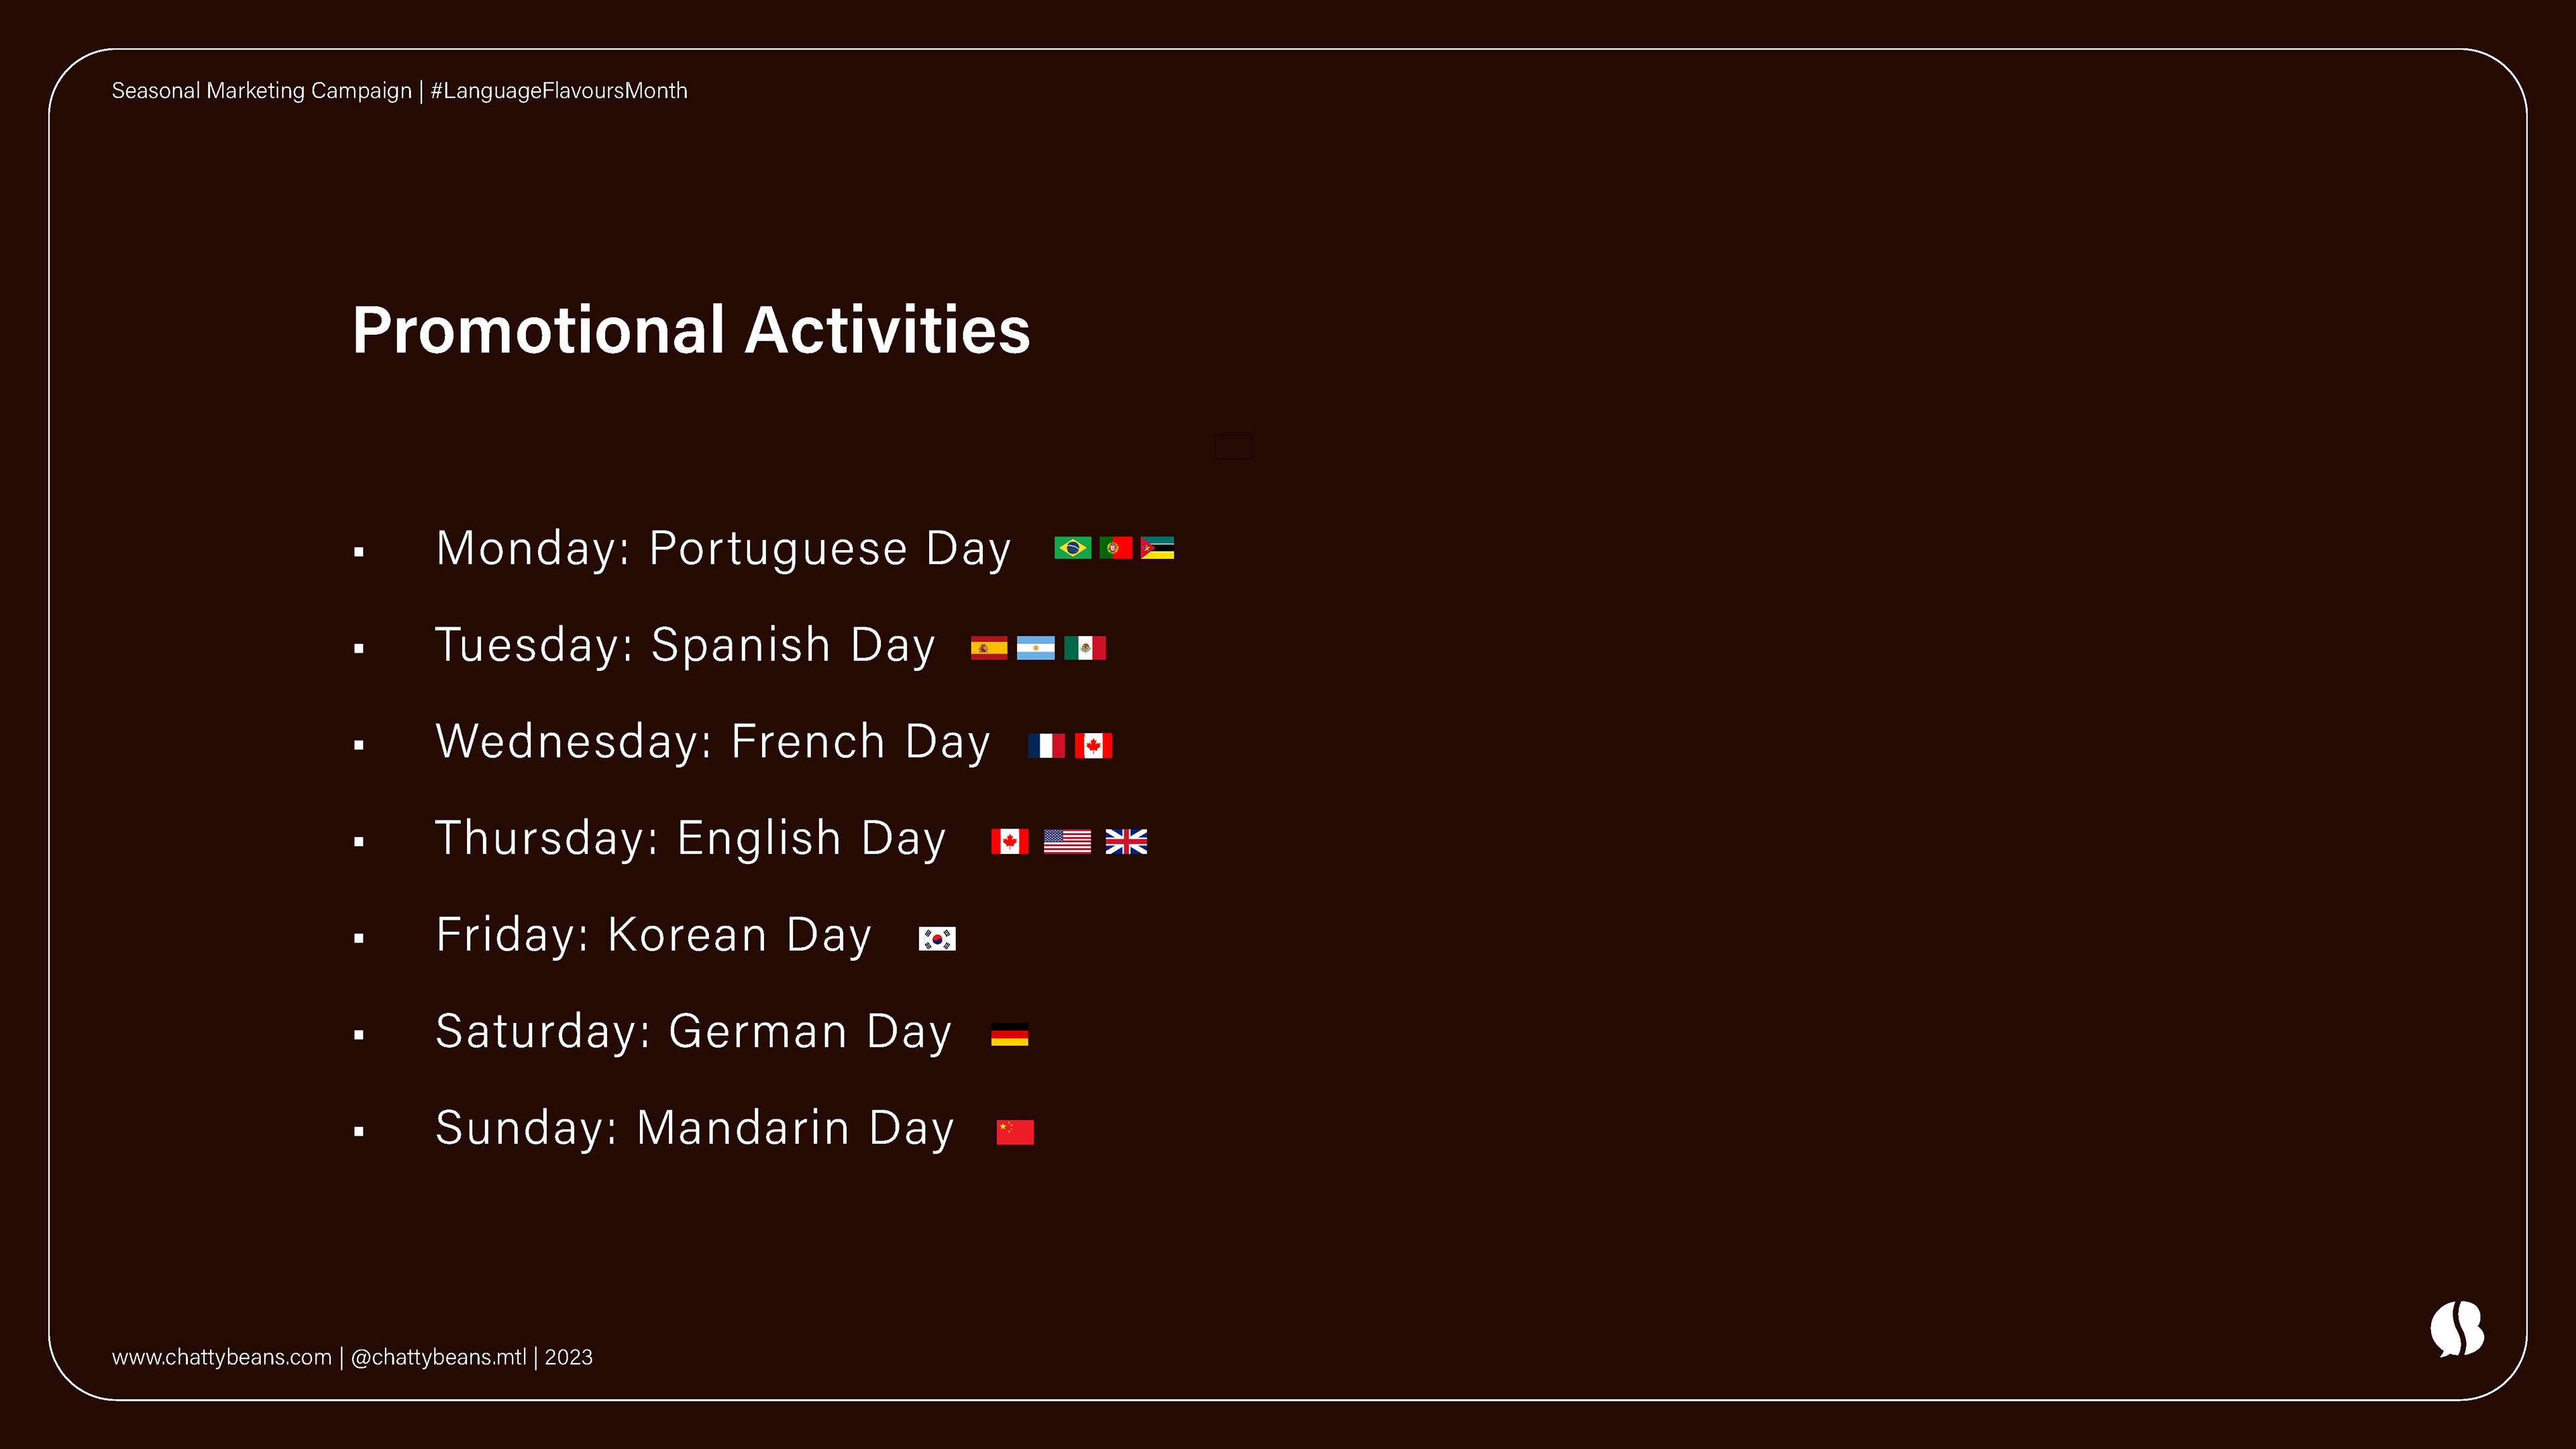The width and height of the screenshot is (2576, 1449).
Task: Click the Mozambique flag icon
Action: (1157, 548)
